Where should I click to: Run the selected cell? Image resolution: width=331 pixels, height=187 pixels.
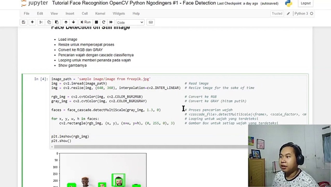tap(86, 22)
